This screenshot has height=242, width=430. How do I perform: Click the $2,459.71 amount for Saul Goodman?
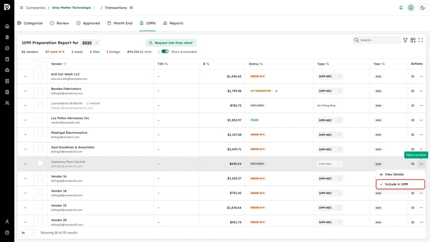pyautogui.click(x=234, y=149)
